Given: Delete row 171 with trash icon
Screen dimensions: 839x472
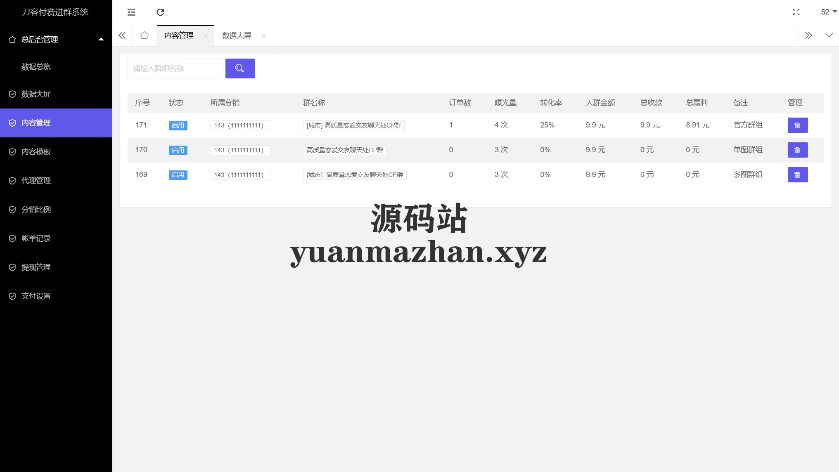Looking at the screenshot, I should click(x=797, y=125).
